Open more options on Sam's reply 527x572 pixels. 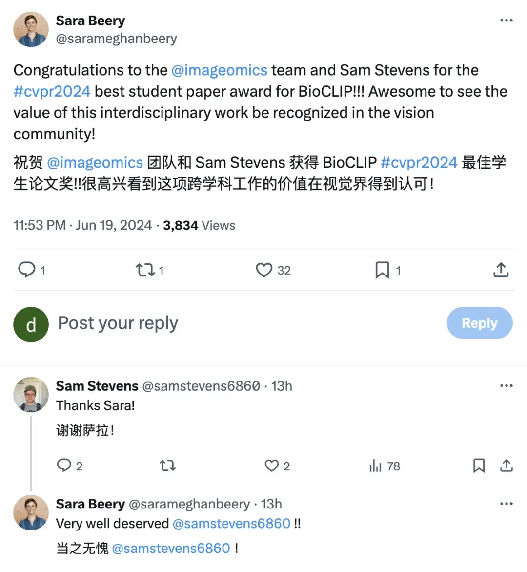[x=506, y=385]
